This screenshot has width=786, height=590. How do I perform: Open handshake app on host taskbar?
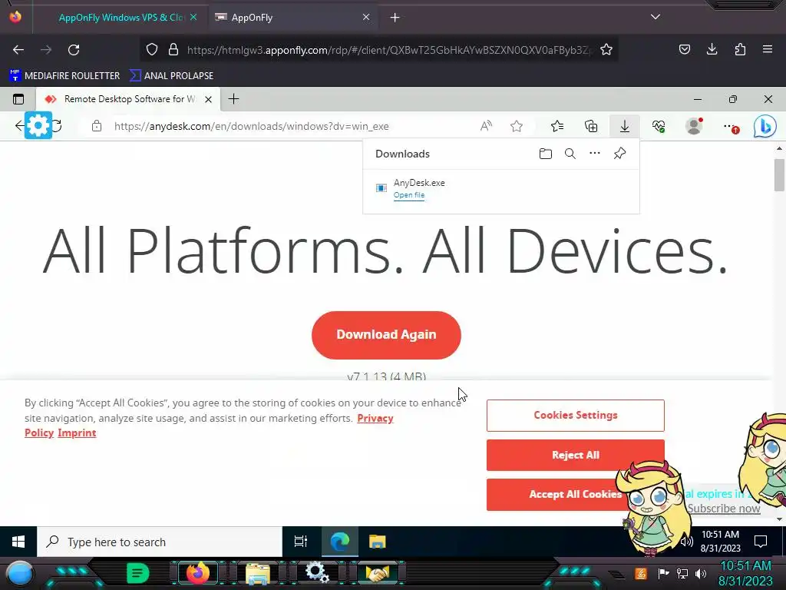click(x=377, y=573)
